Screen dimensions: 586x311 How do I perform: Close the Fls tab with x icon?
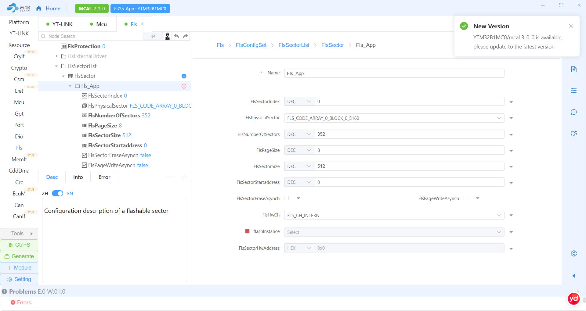(x=143, y=24)
